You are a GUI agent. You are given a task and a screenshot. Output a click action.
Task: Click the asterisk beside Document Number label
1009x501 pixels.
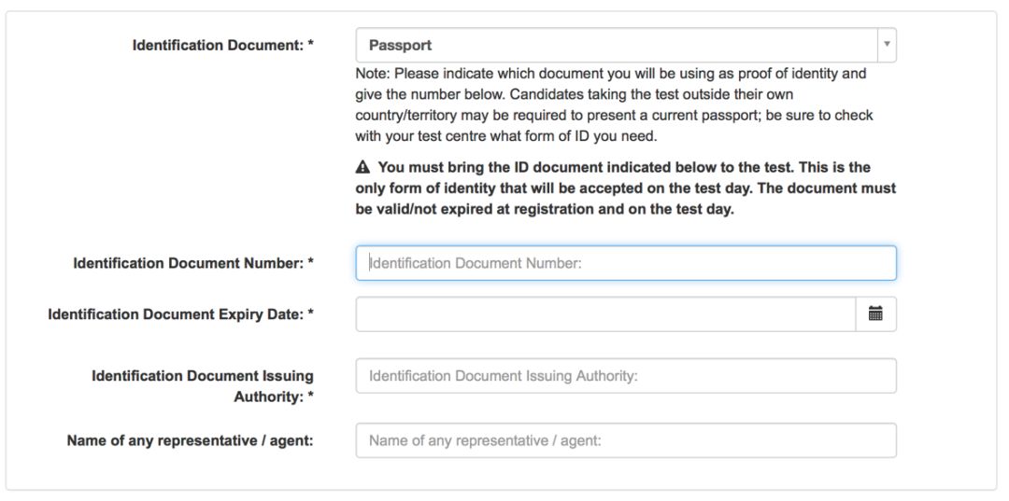[311, 262]
